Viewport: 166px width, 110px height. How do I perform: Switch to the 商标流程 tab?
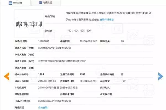tap(46, 3)
